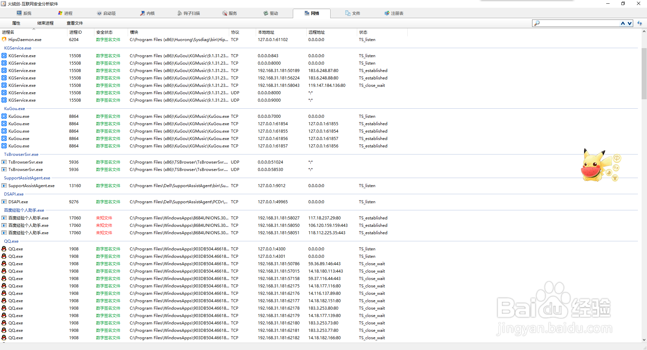Select remote address 59.36.89.146:443
Screen dimensions: 647x350
tap(325, 264)
